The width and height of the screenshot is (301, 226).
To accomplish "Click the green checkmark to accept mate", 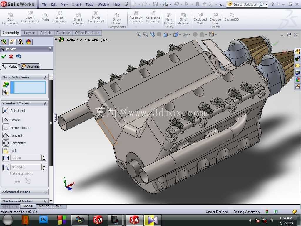I will 4,56.
